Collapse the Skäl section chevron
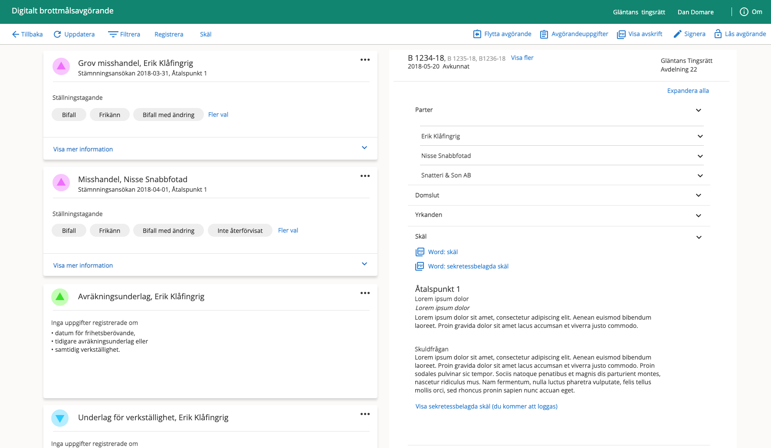Image resolution: width=771 pixels, height=448 pixels. [x=699, y=237]
